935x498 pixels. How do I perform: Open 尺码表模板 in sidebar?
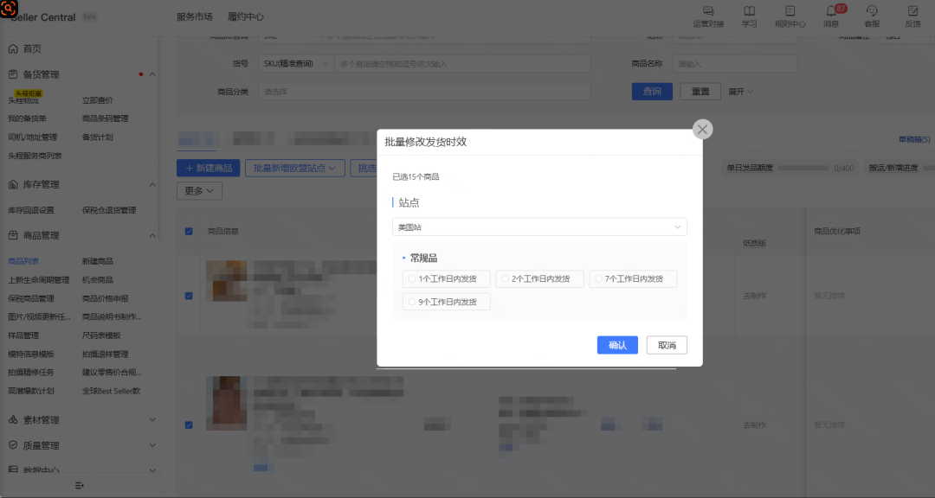click(x=101, y=335)
